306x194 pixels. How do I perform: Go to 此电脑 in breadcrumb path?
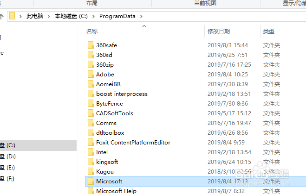35,16
